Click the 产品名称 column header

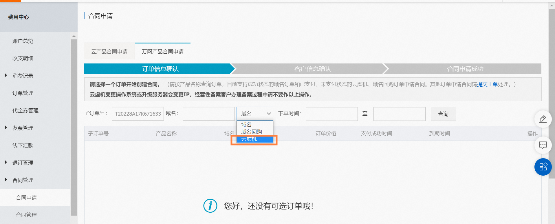[166, 134]
